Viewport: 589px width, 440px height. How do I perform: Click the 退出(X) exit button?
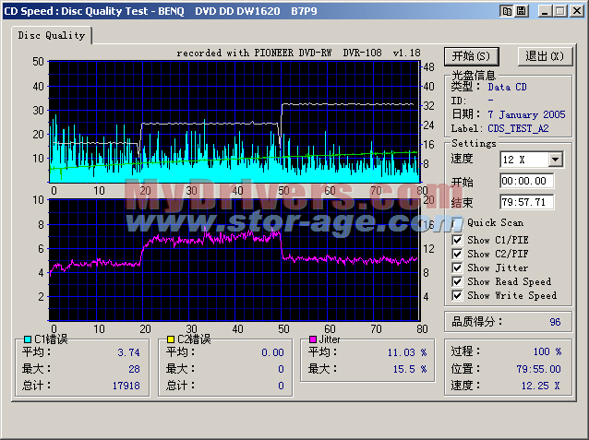coord(545,56)
